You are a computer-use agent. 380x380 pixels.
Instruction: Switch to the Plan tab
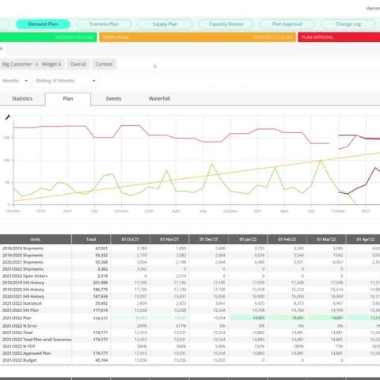[x=68, y=99]
